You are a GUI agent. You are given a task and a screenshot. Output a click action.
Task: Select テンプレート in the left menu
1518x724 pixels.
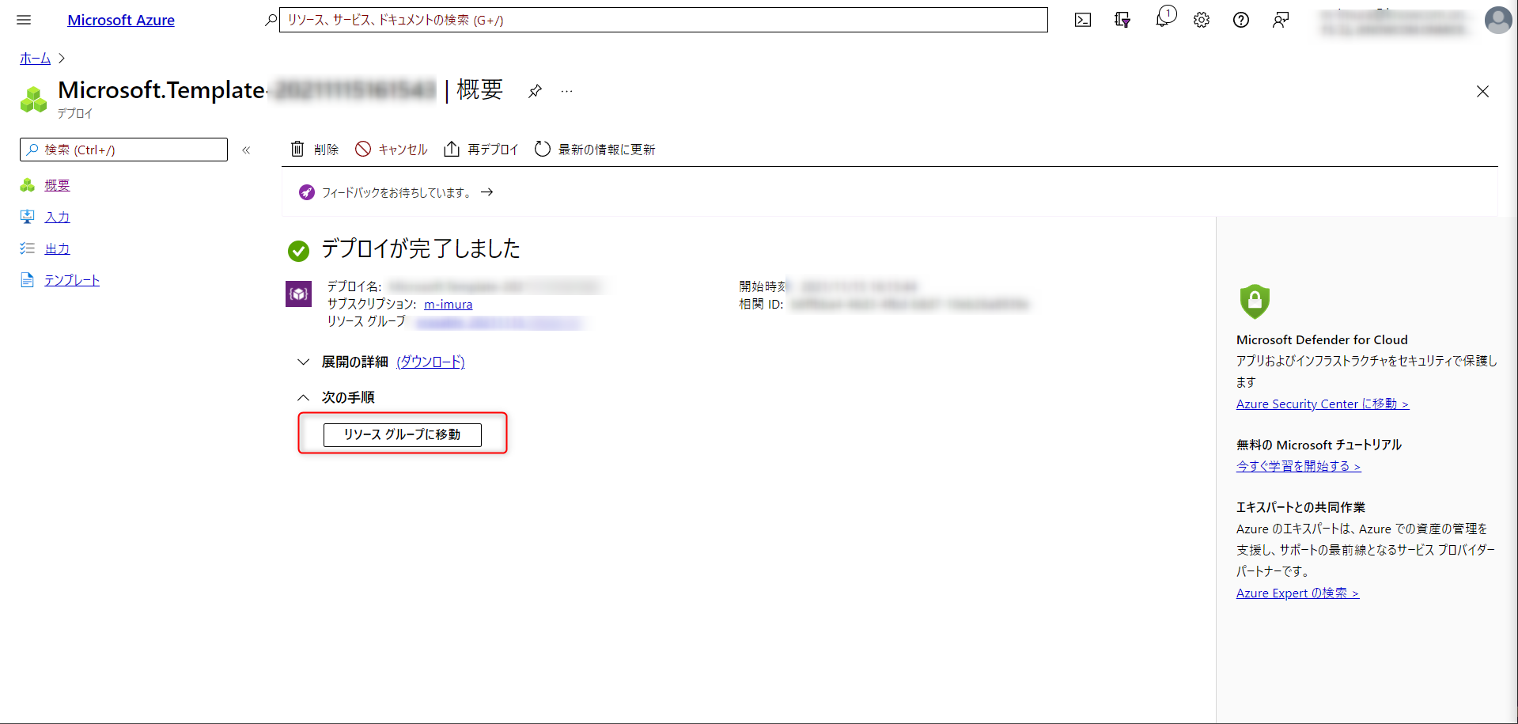point(72,280)
